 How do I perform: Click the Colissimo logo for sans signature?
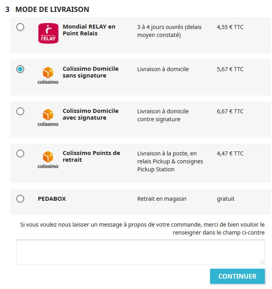tap(48, 75)
